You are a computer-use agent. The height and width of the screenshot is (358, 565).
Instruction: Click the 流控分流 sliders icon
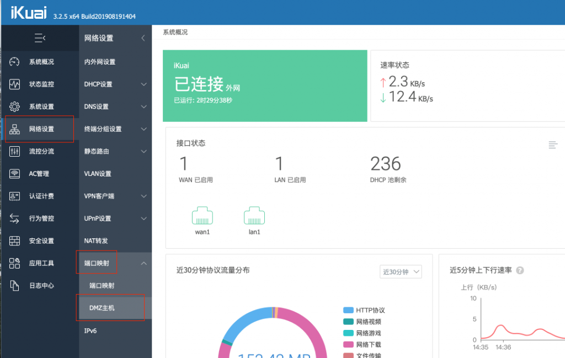click(x=14, y=151)
